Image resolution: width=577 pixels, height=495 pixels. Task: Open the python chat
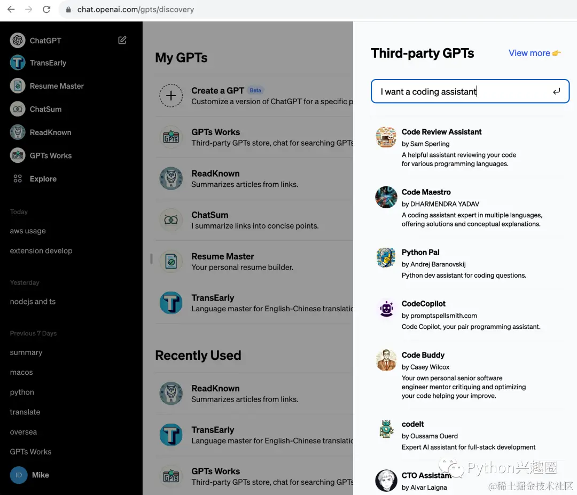coord(22,392)
